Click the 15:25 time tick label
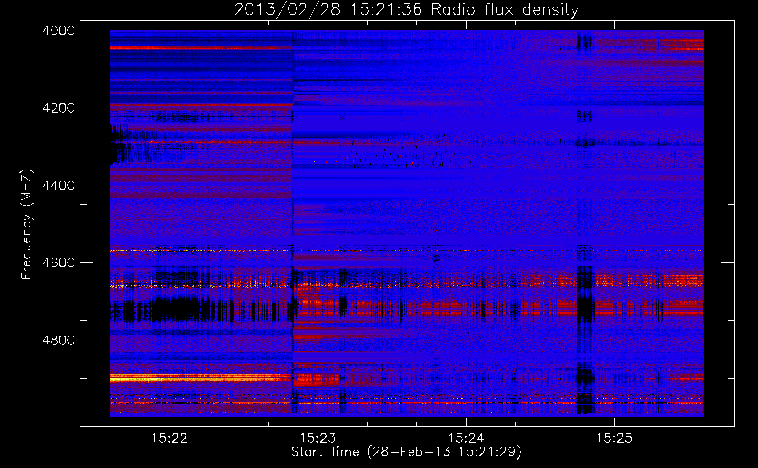758x468 pixels. click(614, 438)
